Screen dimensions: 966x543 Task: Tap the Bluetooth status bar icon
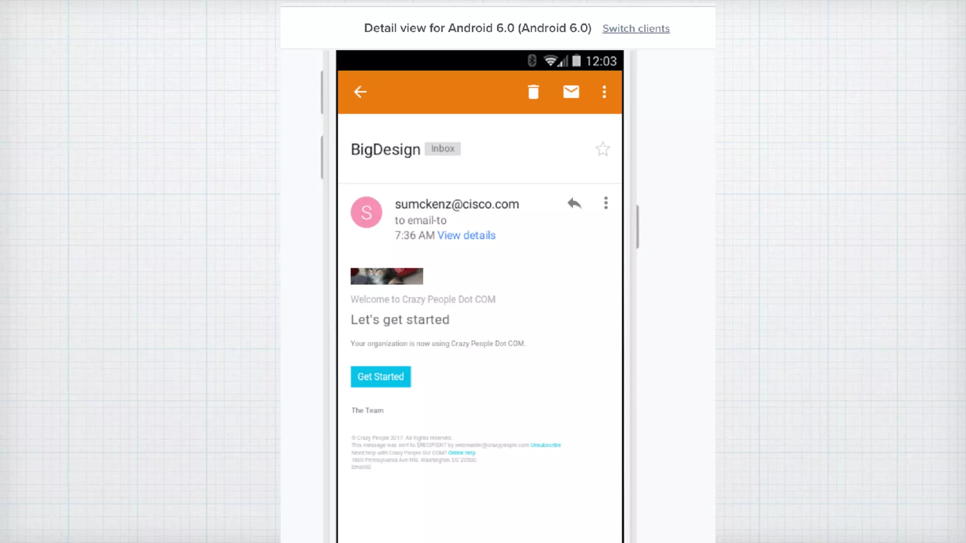[532, 61]
